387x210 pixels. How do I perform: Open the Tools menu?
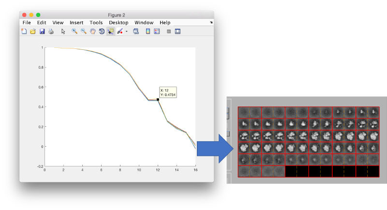click(x=96, y=23)
